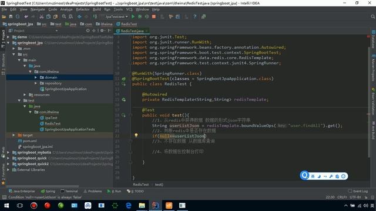Image resolution: width=376 pixels, height=211 pixels.
Task: Expand the resources folder
Action: point(25,95)
